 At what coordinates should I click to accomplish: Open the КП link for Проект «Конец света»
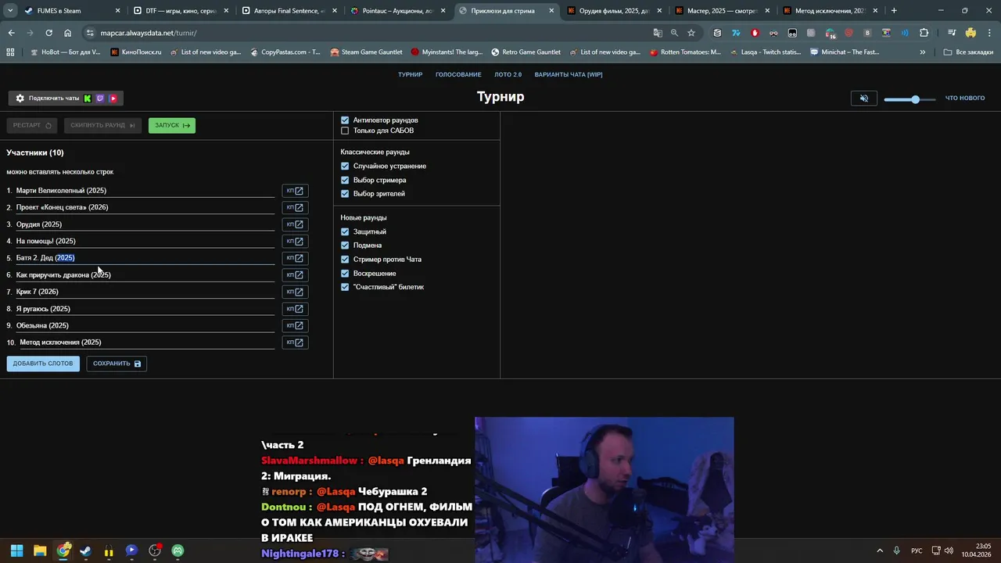[x=295, y=207]
